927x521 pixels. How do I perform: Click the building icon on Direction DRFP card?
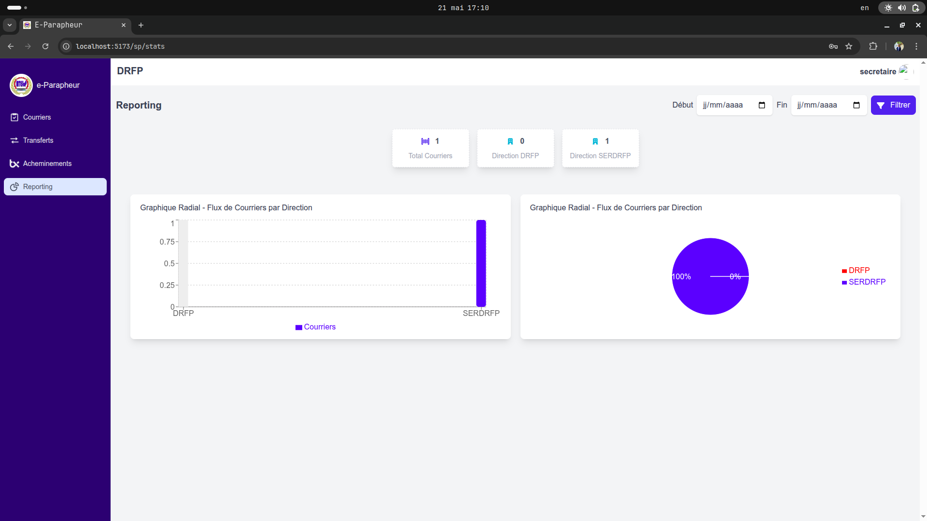510,141
